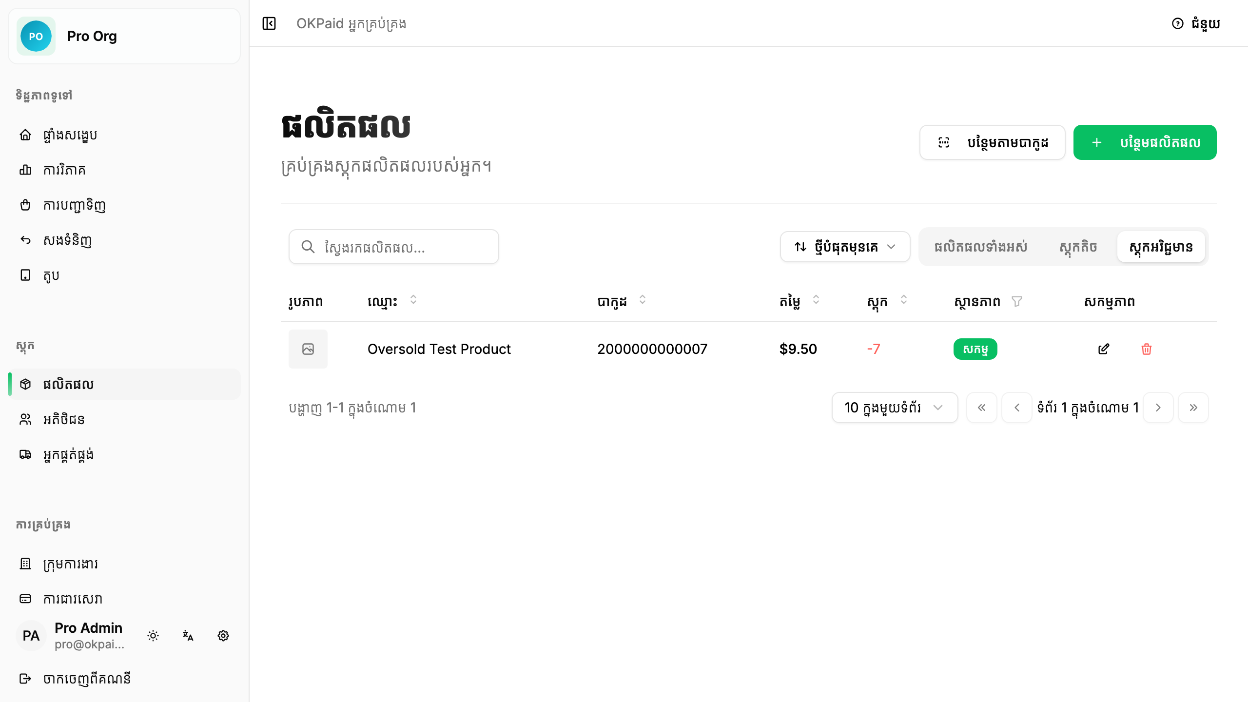Click Pro Org PO logo avatar
The height and width of the screenshot is (702, 1248).
[36, 36]
